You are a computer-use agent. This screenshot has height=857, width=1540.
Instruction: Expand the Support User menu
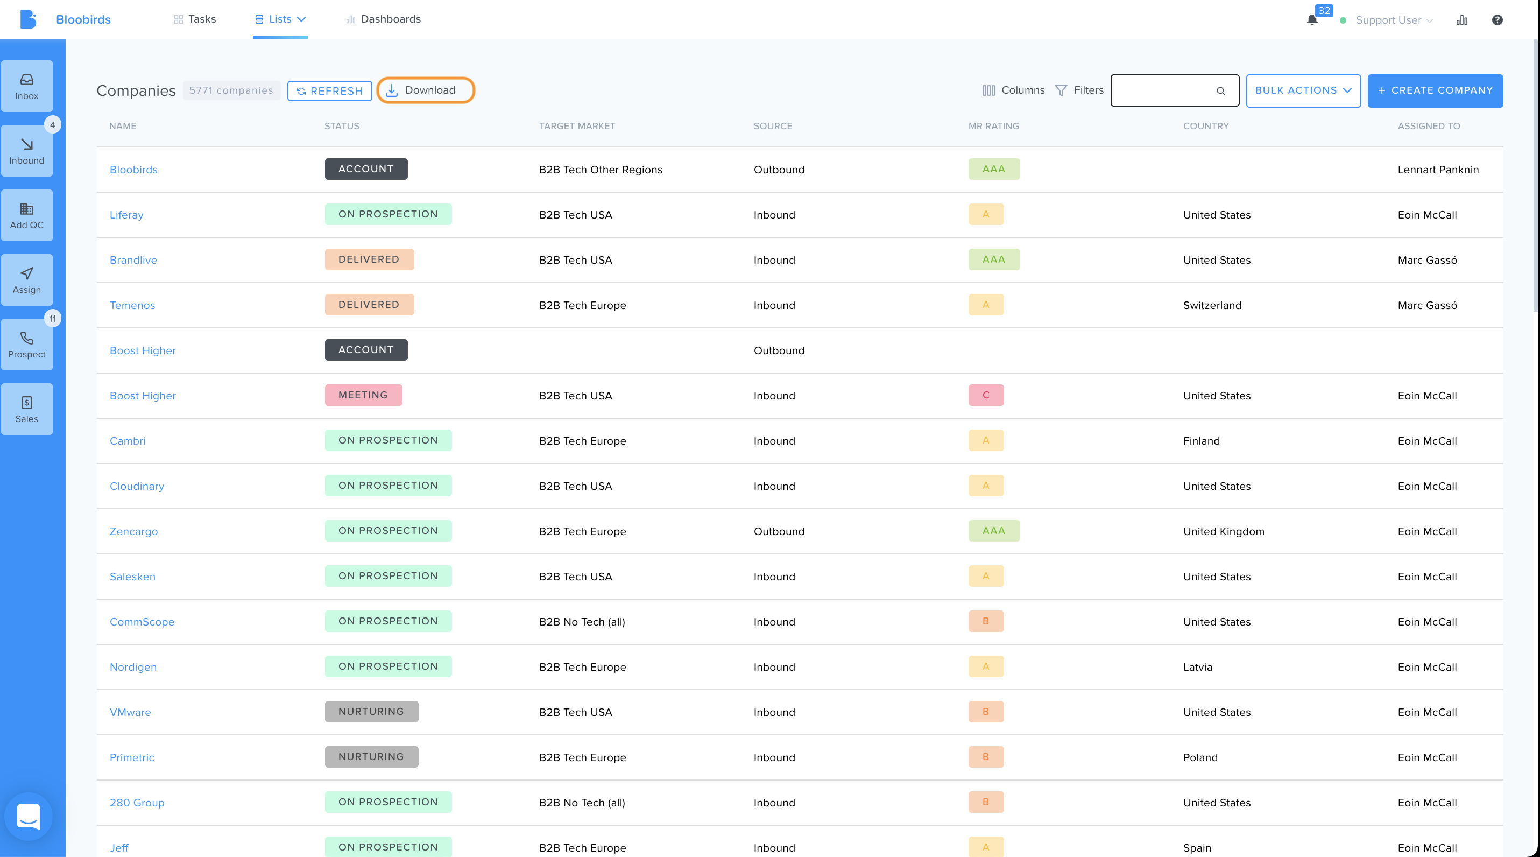1394,20
